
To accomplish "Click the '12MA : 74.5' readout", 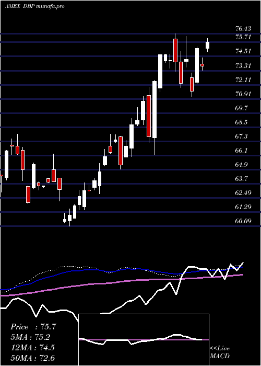I will [32, 348].
